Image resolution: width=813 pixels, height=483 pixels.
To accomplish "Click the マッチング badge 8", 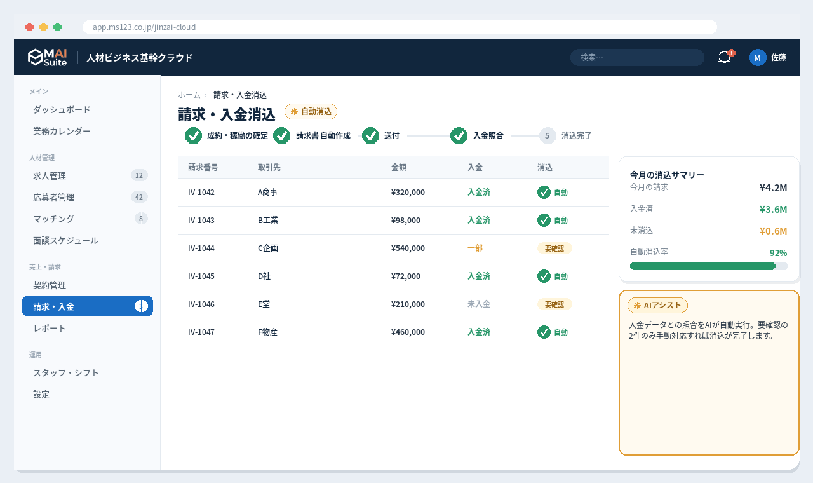I will [x=141, y=219].
